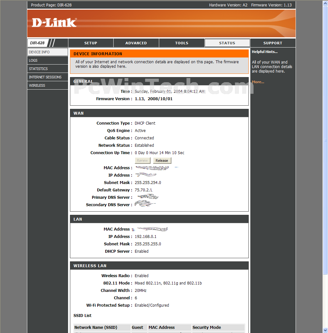
Task: Open STATISTICS in the sidebar
Action: coord(47,69)
